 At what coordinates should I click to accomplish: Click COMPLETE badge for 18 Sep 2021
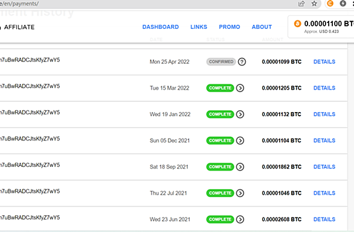220,167
